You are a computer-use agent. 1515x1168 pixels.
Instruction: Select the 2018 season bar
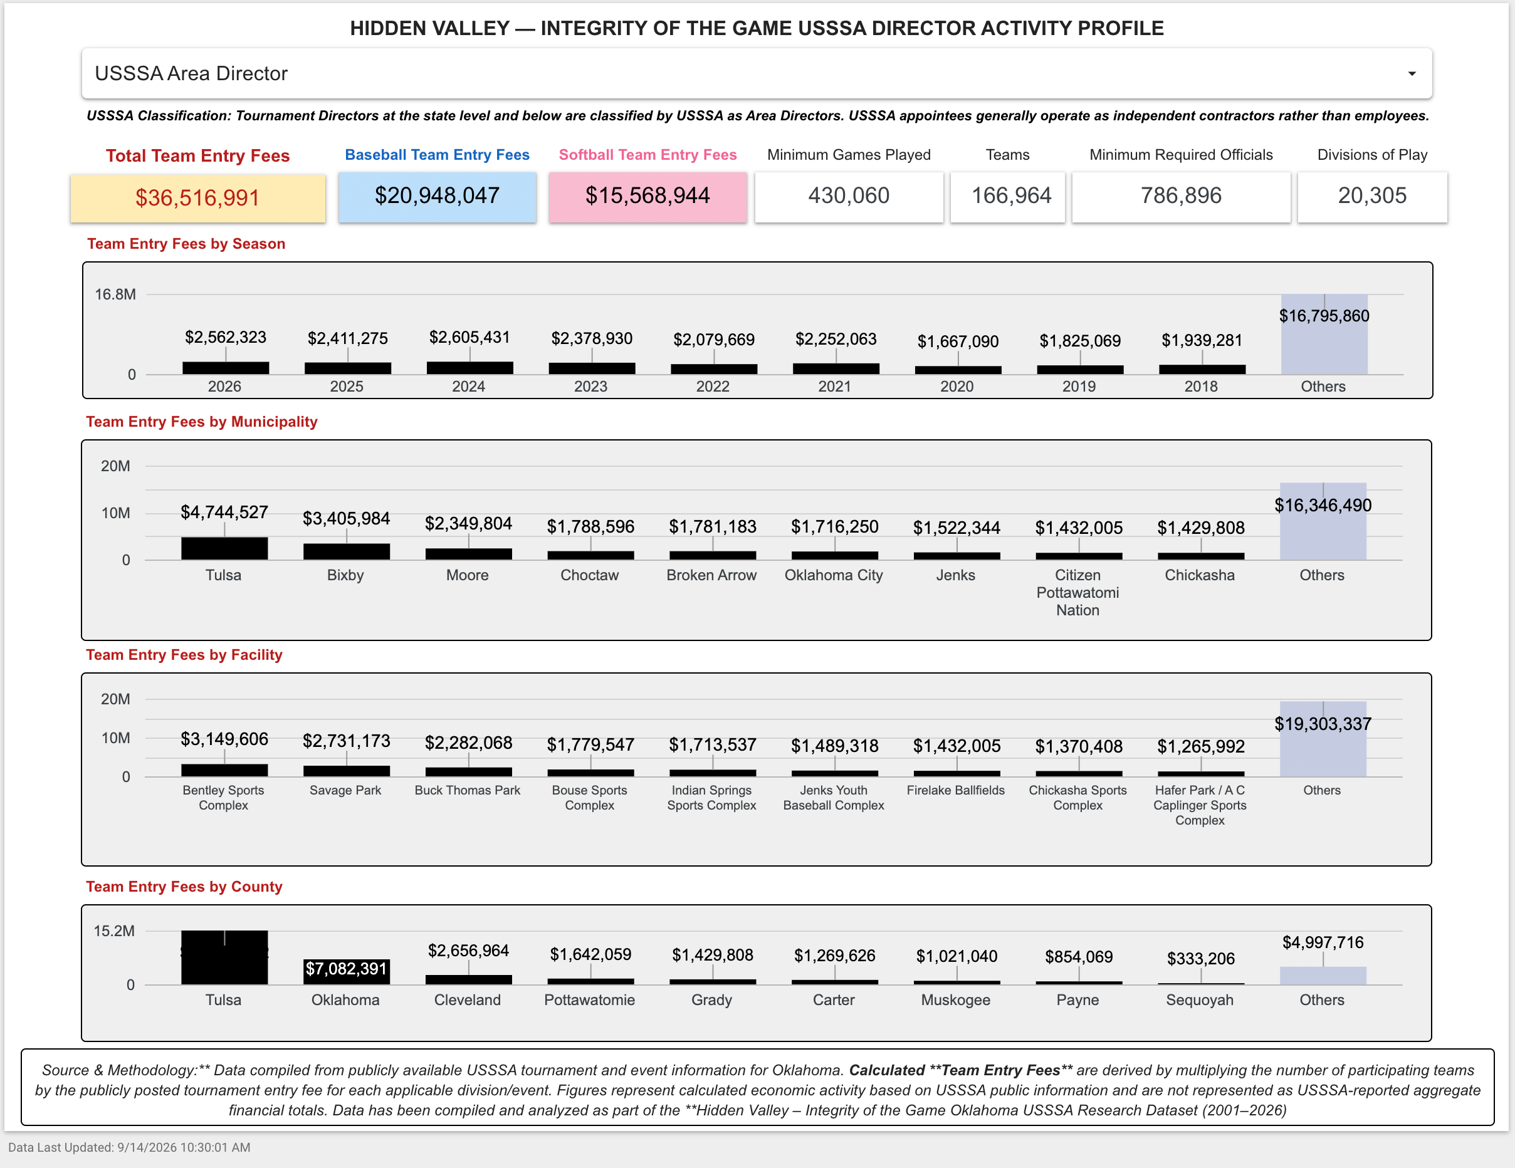[x=1202, y=370]
